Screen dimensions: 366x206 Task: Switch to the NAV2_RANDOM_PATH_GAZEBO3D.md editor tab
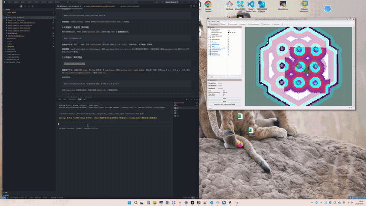point(100,6)
